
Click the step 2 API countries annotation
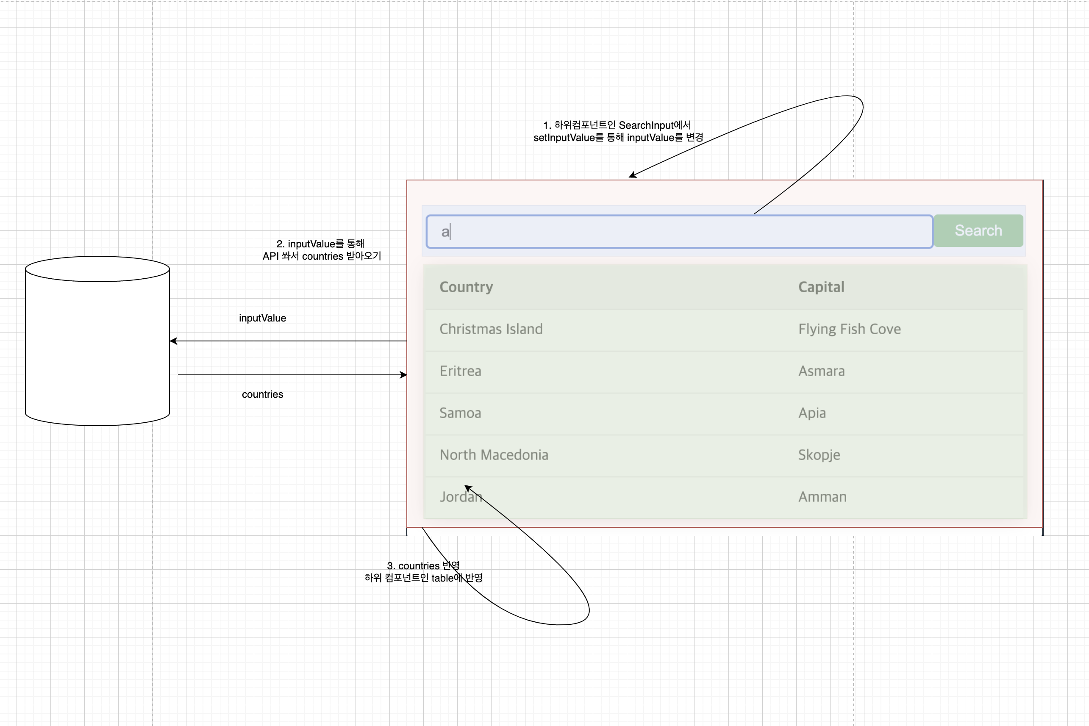[x=321, y=250]
